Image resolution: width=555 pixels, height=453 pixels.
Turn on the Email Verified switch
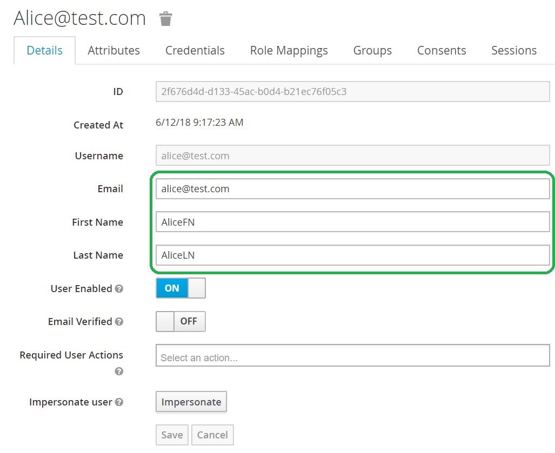(x=180, y=321)
